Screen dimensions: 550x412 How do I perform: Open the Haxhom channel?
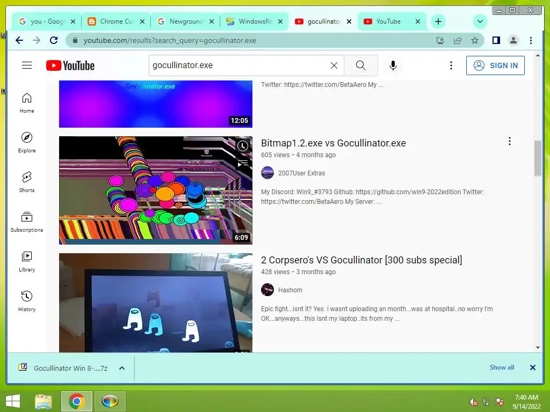(x=290, y=290)
